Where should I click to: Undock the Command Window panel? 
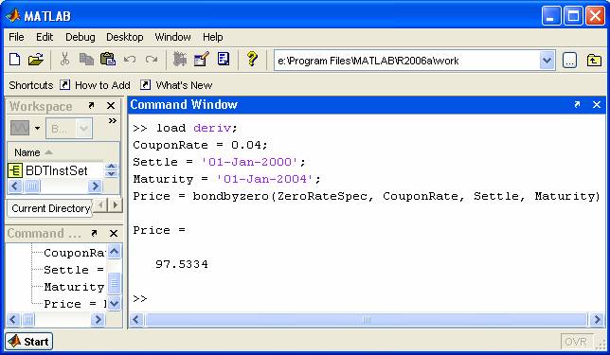click(x=577, y=104)
